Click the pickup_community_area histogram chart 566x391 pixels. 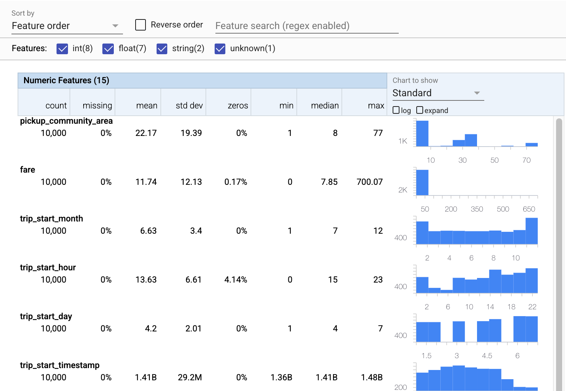click(x=477, y=134)
